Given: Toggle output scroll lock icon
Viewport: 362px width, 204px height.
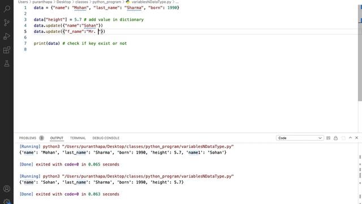Looking at the screenshot, I should point(335,138).
